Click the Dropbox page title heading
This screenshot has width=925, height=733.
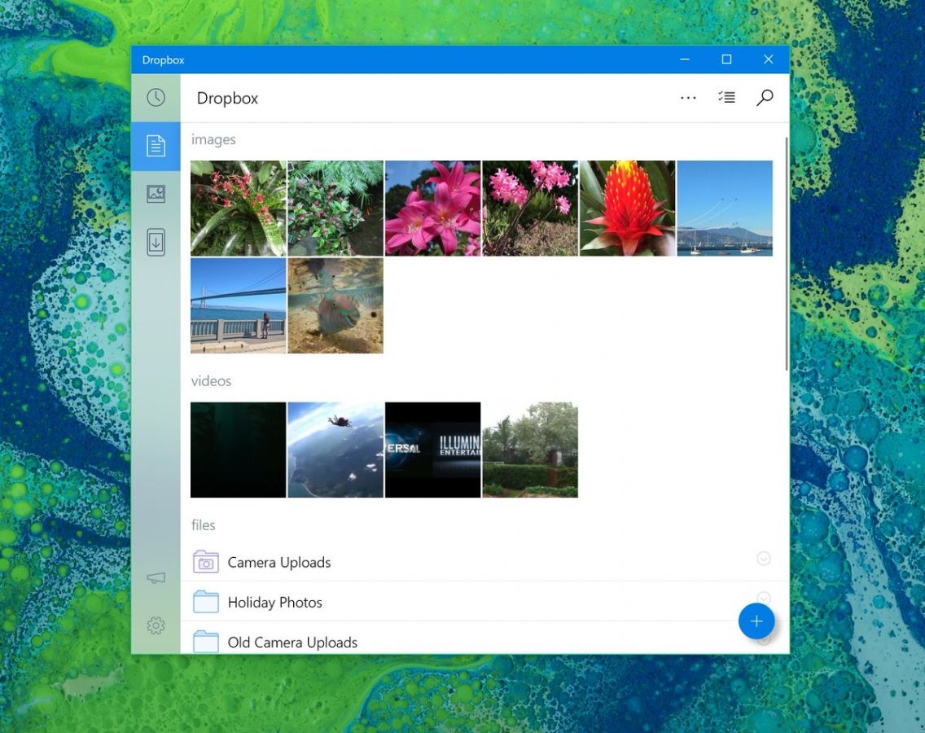[227, 98]
